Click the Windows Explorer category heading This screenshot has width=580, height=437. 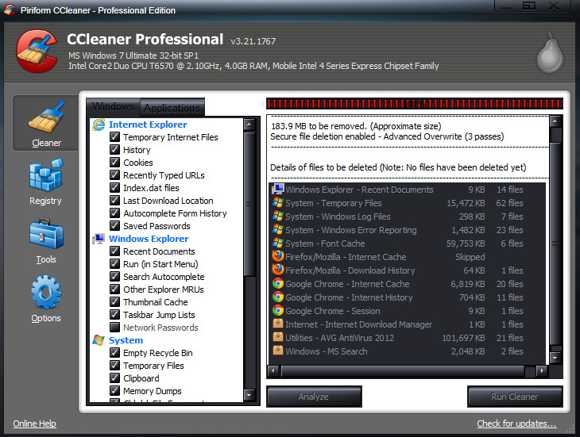pyautogui.click(x=149, y=239)
